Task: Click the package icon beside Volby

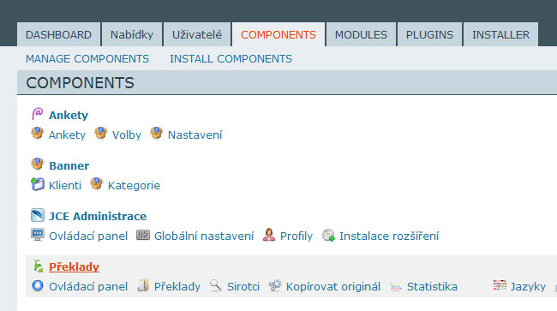Action: tap(101, 134)
